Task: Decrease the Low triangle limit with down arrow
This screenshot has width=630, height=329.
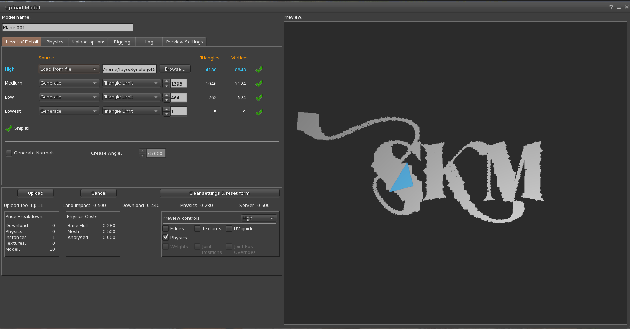Action: (x=167, y=100)
